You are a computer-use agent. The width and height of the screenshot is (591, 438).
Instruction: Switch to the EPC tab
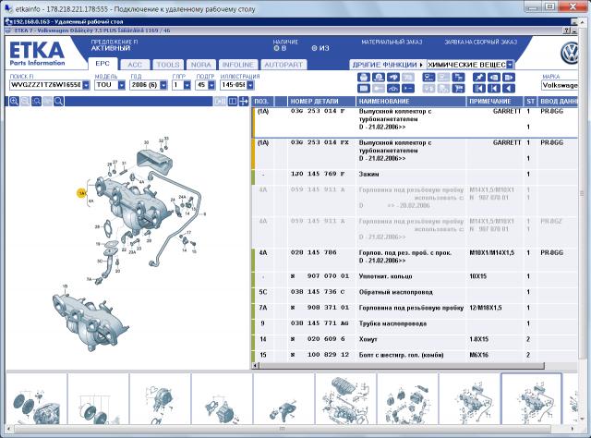tap(103, 64)
